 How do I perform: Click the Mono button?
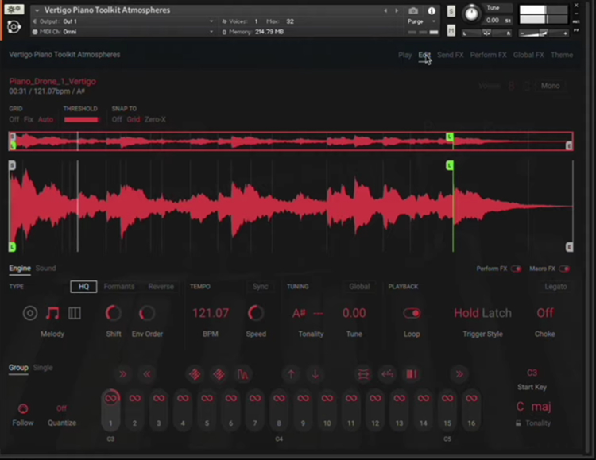[550, 86]
